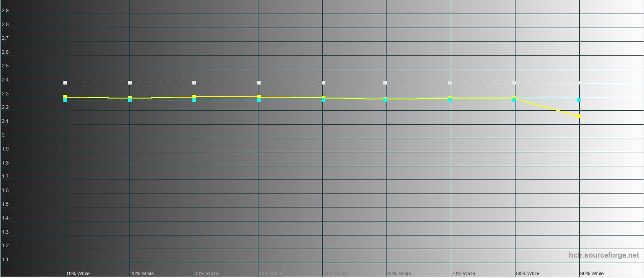Select the cyan marker at 60% White
The image size is (644, 278).
pyautogui.click(x=385, y=100)
